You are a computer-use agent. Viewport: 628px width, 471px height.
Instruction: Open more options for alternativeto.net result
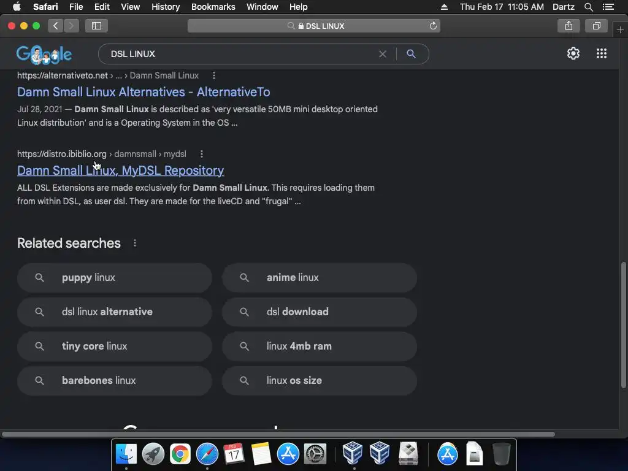pyautogui.click(x=214, y=75)
